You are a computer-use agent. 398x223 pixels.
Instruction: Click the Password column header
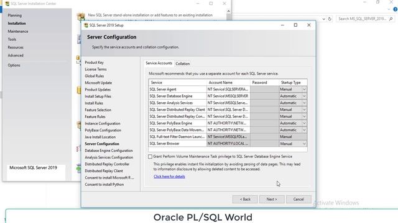point(264,82)
